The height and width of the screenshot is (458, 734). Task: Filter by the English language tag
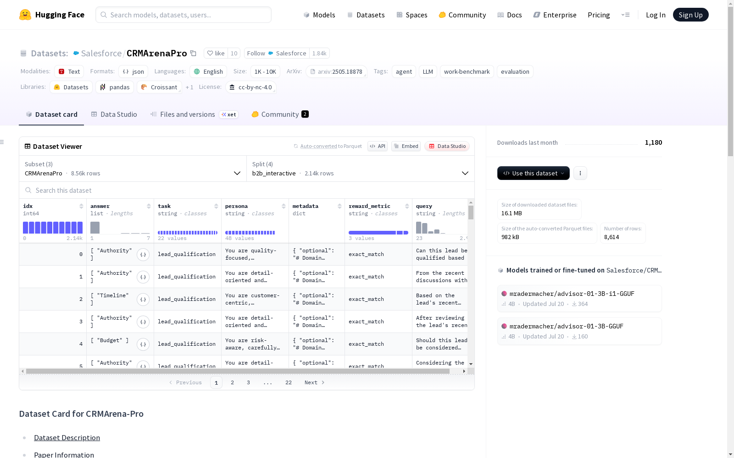coord(208,71)
